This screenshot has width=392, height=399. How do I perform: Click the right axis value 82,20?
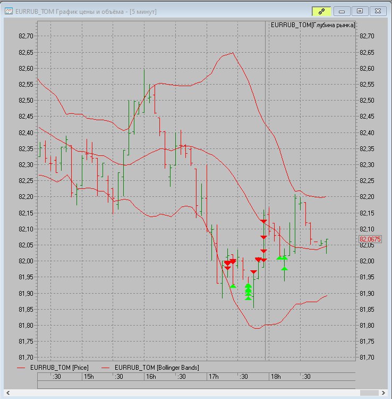coord(367,197)
